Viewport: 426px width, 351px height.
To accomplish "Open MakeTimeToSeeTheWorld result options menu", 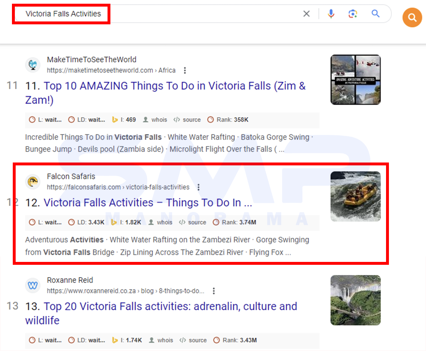I will tap(185, 71).
